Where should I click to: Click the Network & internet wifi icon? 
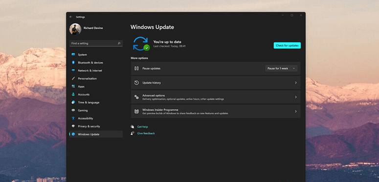(73, 70)
